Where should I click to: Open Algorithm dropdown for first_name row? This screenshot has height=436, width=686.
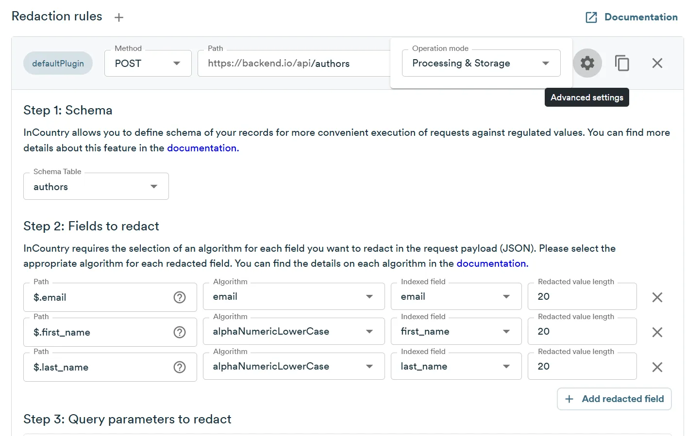coord(294,331)
